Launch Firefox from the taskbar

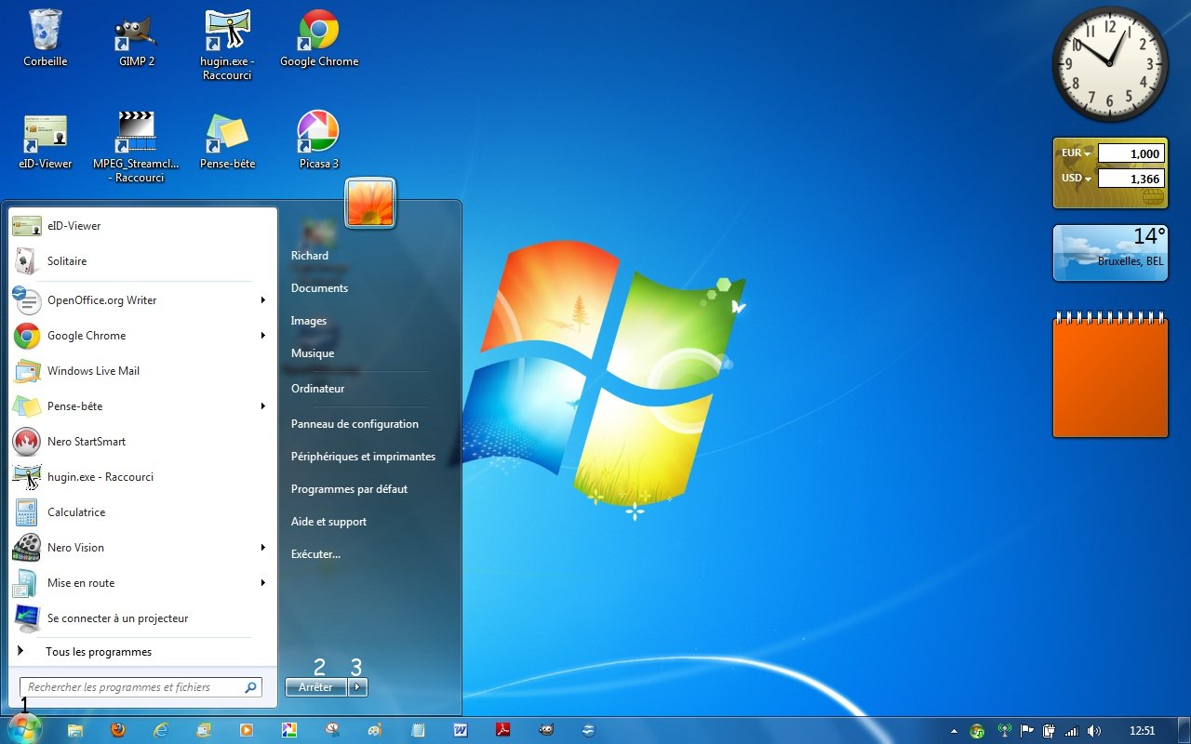tap(118, 730)
